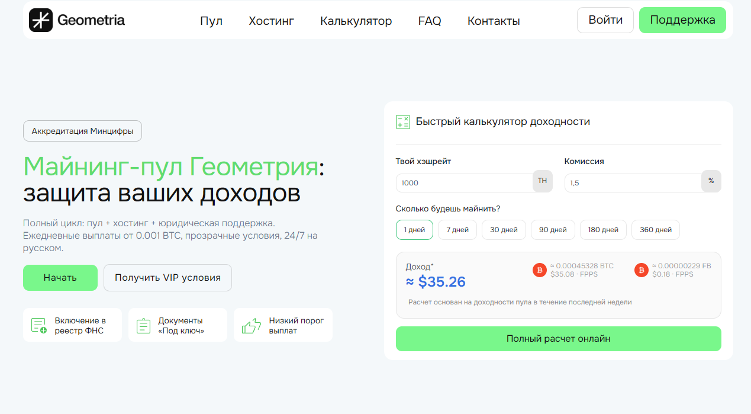This screenshot has height=414, width=751.
Task: Click the $0.18 · FPPS text
Action: coord(673,274)
